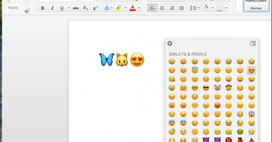272x142 pixels.
Task: Toggle strikethrough formatting
Action: [x=76, y=8]
